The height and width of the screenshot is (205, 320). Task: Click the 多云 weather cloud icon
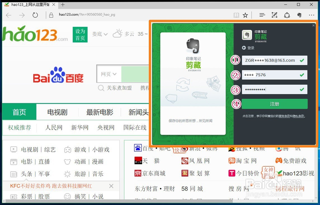click(x=117, y=34)
